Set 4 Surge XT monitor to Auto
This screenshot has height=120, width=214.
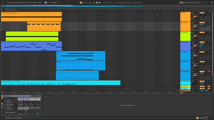(195, 46)
